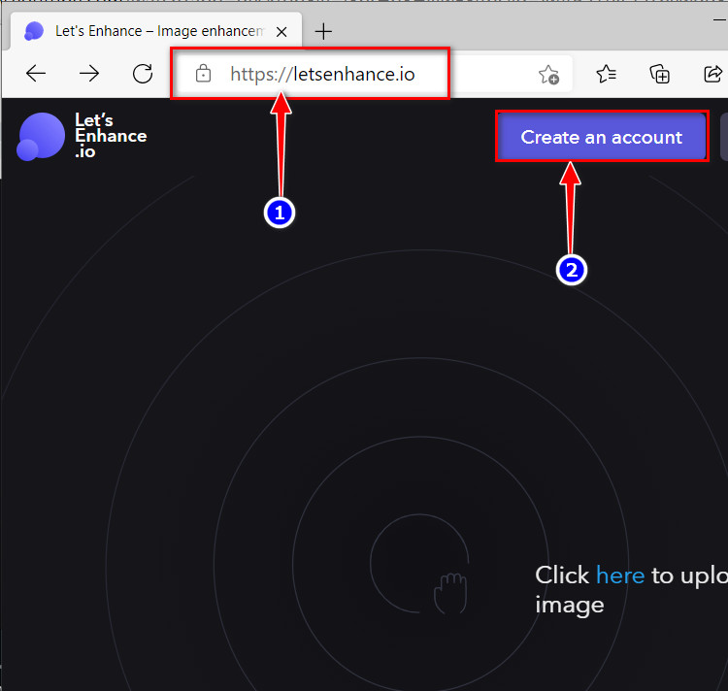Click the hand upload icon in the circle
This screenshot has height=691, width=728.
449,592
